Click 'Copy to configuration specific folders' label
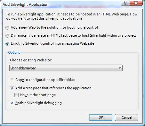This screenshot has height=126, width=145. coord(45,80)
